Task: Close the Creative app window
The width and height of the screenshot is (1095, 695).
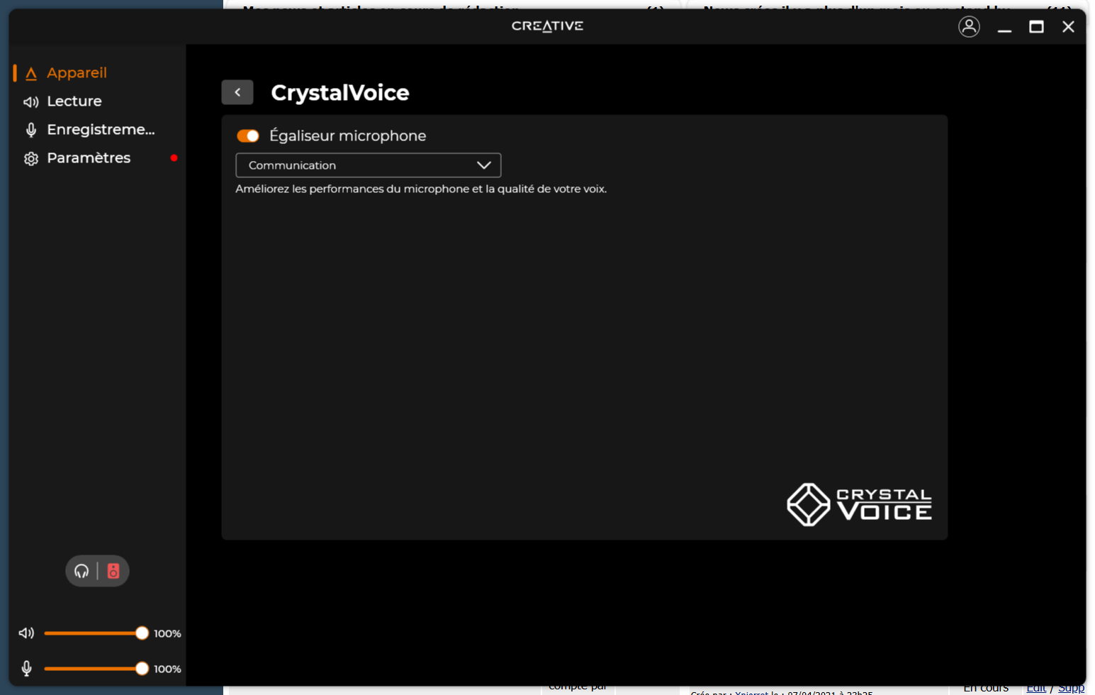Action: tap(1068, 27)
